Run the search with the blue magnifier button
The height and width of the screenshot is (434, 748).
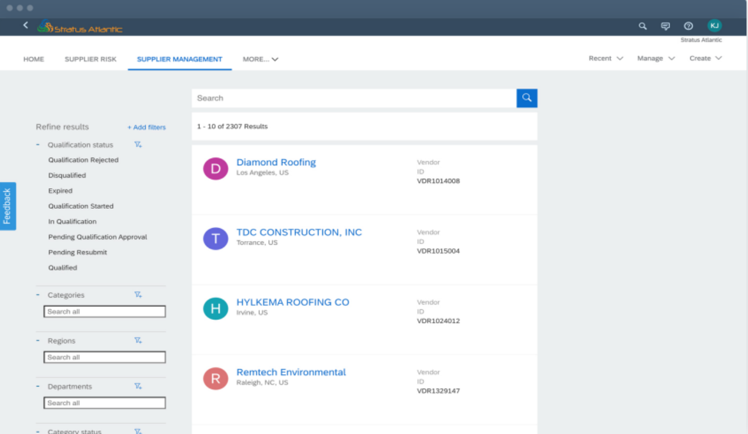coord(526,98)
